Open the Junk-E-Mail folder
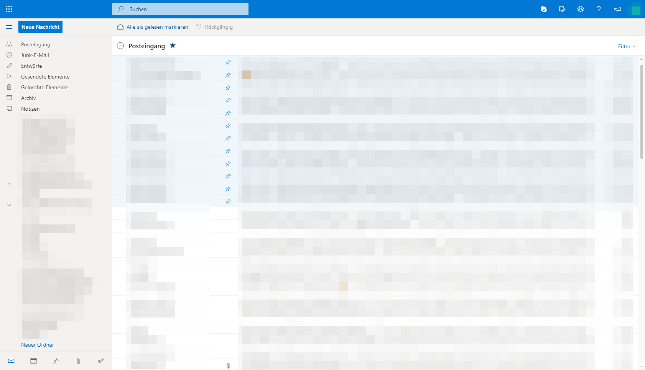Image resolution: width=645 pixels, height=370 pixels. pos(35,55)
